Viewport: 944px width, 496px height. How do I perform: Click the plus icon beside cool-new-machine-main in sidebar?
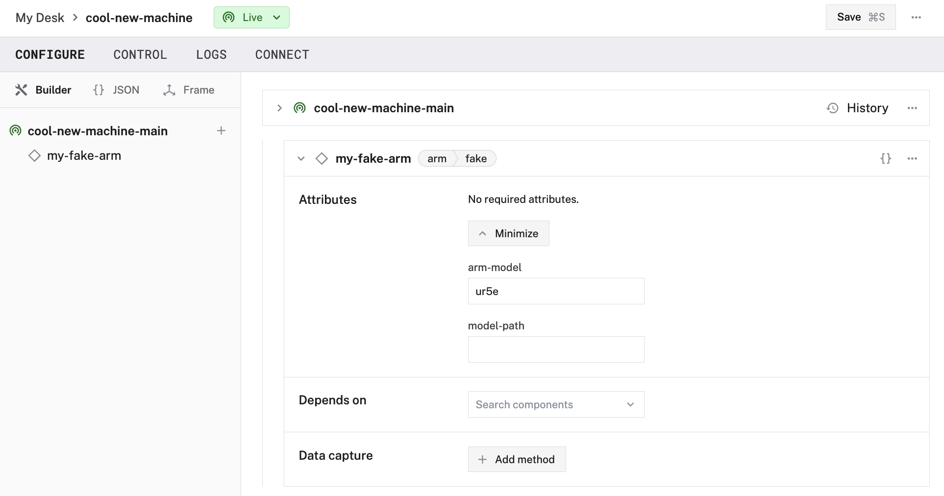pos(221,131)
